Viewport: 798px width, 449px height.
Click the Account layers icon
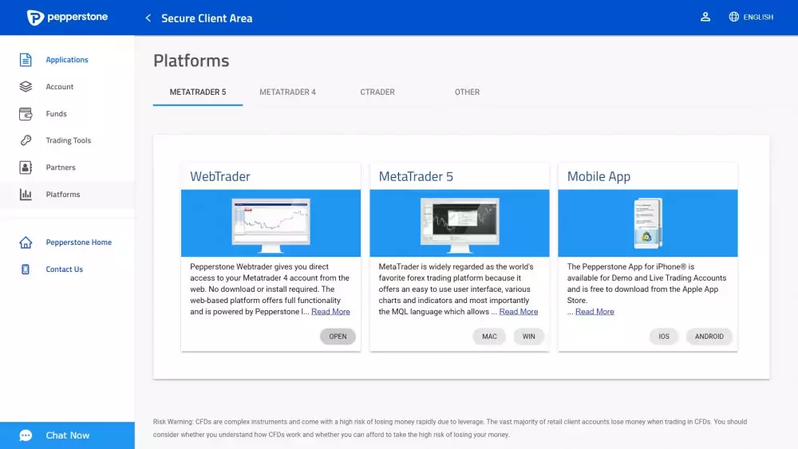(x=26, y=86)
